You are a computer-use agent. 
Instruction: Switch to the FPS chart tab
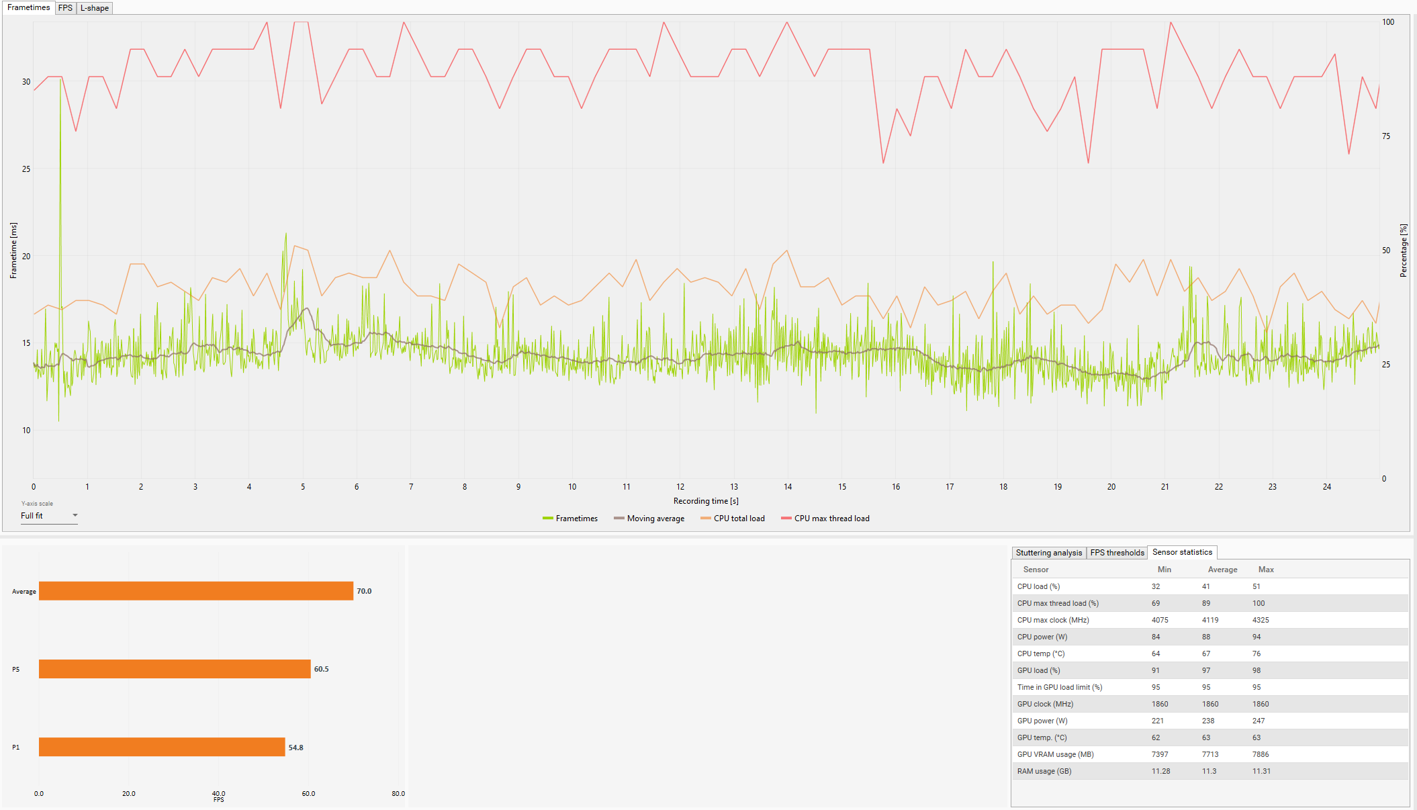(x=65, y=8)
